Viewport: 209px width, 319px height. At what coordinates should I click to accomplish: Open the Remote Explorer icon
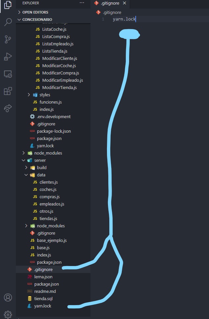8,74
